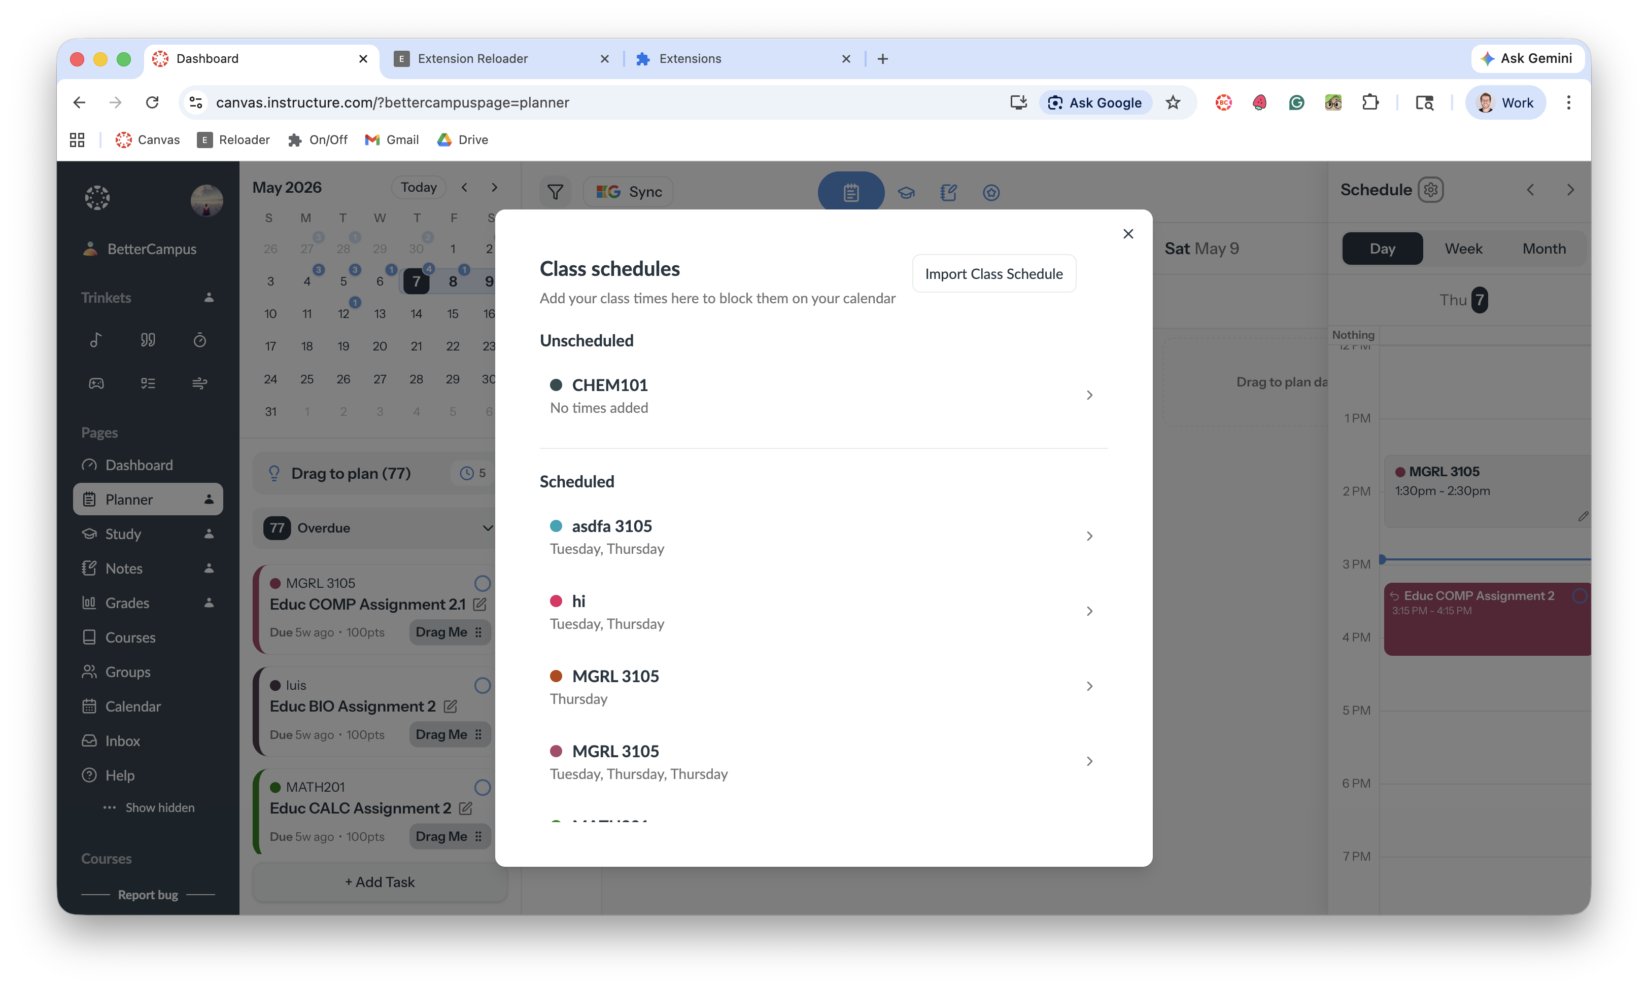The height and width of the screenshot is (990, 1648).
Task: Open the quotes trinket icon
Action: [x=148, y=340]
